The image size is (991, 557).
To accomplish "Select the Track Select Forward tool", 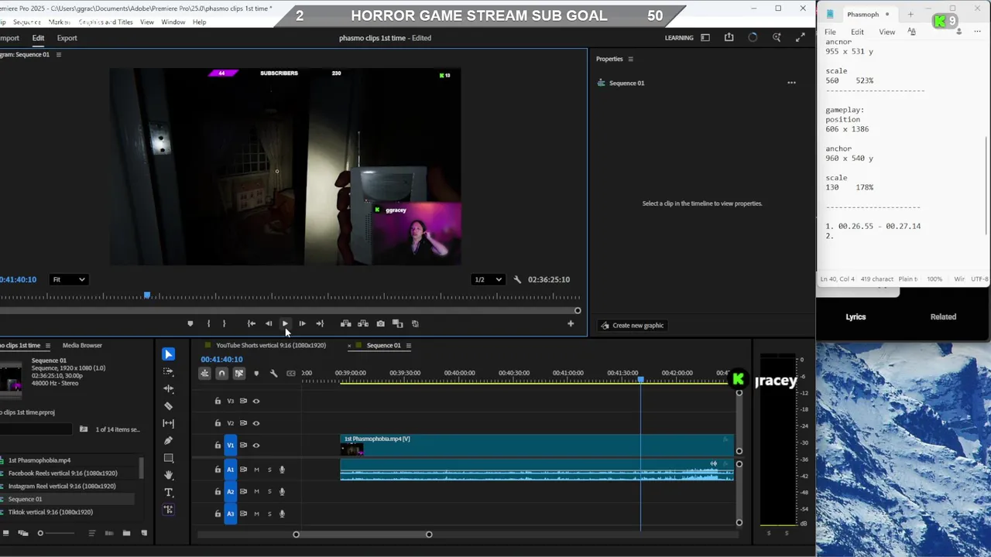I will 168,371.
